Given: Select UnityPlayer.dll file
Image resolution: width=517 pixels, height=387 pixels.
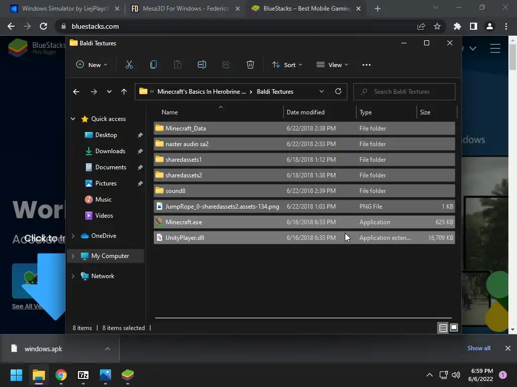Looking at the screenshot, I should [304, 238].
